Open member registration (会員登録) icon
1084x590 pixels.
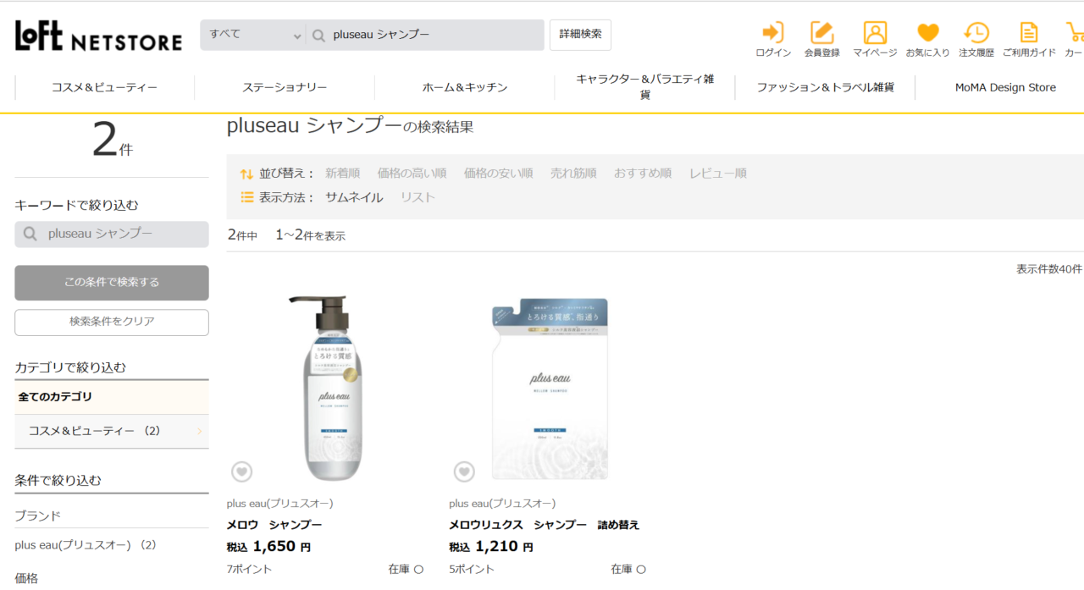coord(821,33)
